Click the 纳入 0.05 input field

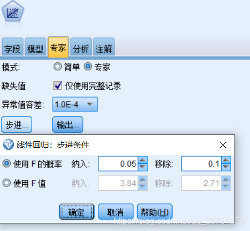point(118,164)
